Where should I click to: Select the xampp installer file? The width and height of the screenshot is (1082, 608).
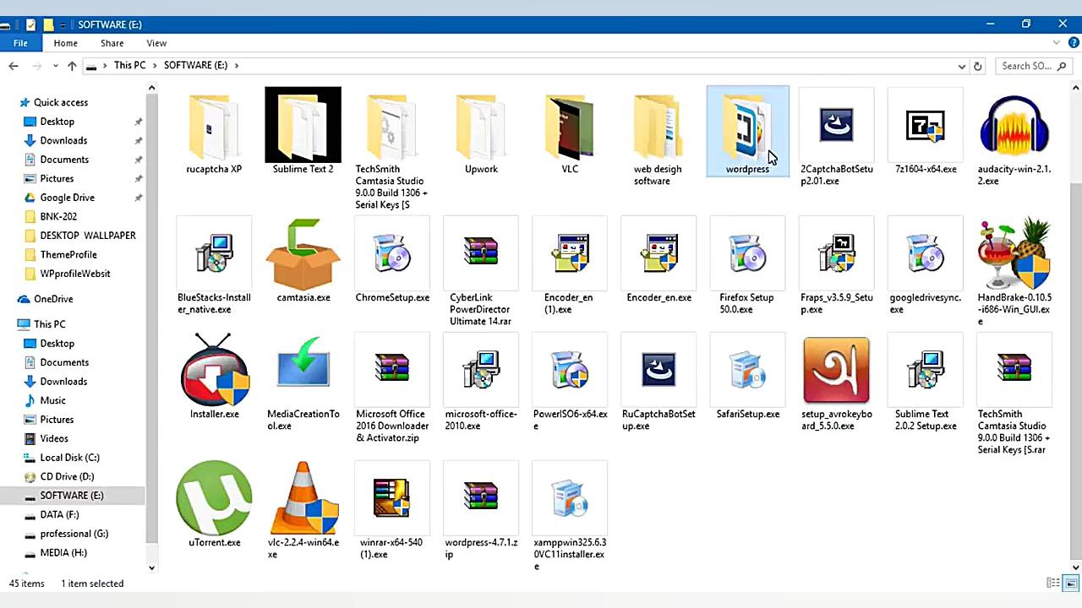click(570, 518)
